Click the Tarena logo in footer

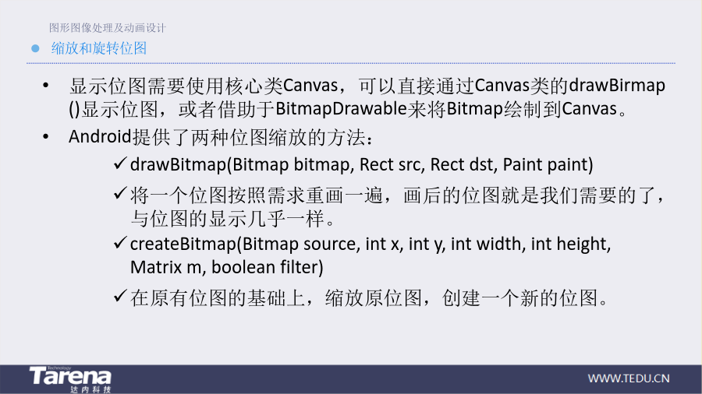(x=70, y=378)
